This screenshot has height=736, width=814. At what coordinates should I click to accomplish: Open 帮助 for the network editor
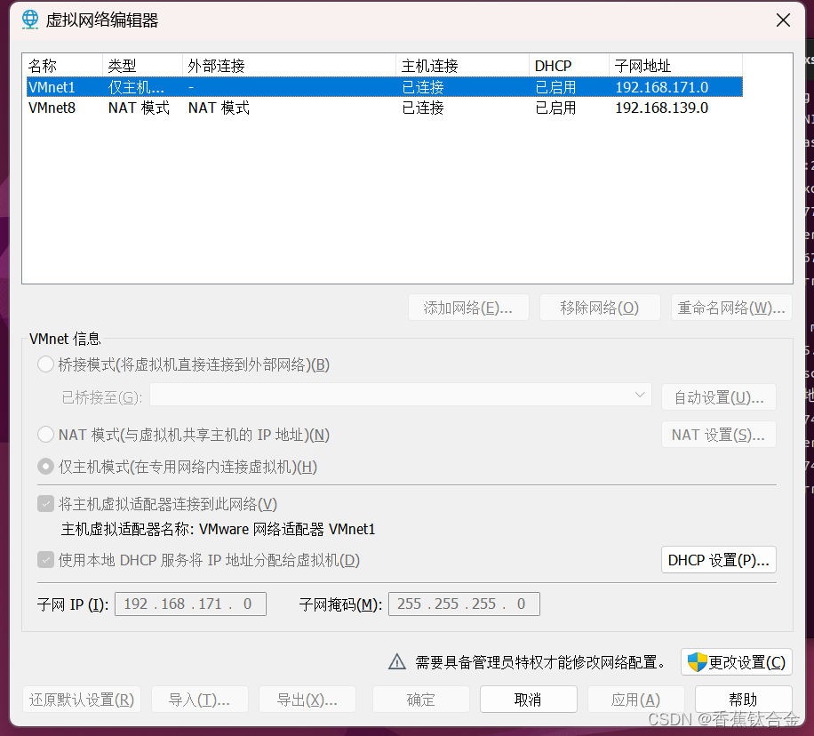click(744, 700)
